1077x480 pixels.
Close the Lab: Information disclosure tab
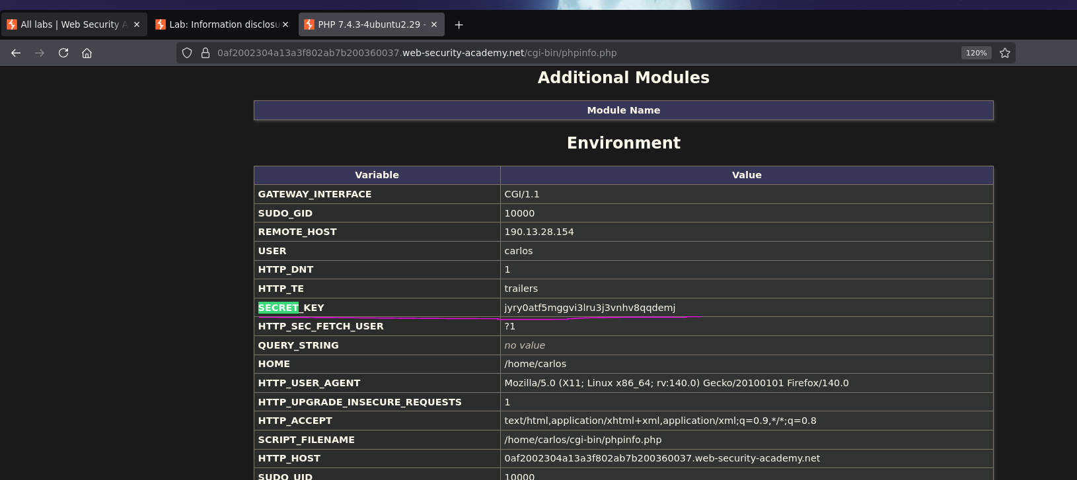point(285,24)
